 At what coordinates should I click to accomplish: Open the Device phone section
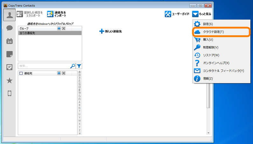[x=10, y=93]
